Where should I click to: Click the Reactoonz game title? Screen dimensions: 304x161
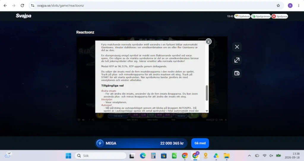click(85, 32)
